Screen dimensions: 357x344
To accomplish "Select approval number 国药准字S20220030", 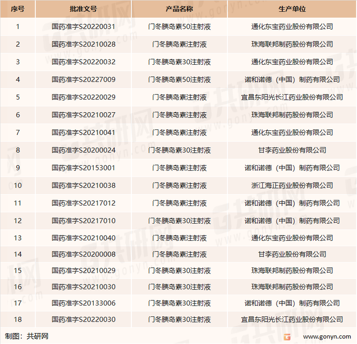I will (83, 319).
